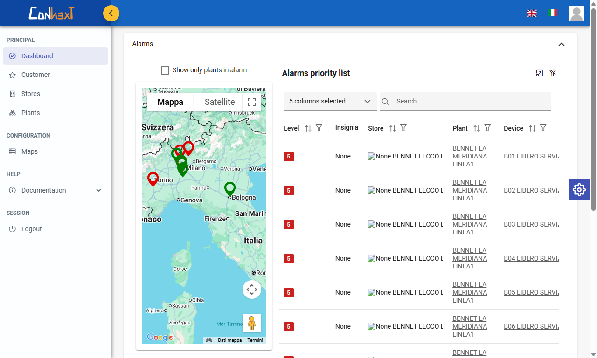Toggle map fullscreen view
This screenshot has height=358, width=597.
tap(252, 102)
